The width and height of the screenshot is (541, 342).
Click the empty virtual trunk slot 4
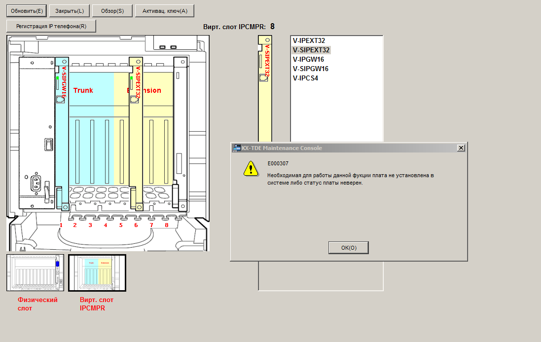(107, 152)
